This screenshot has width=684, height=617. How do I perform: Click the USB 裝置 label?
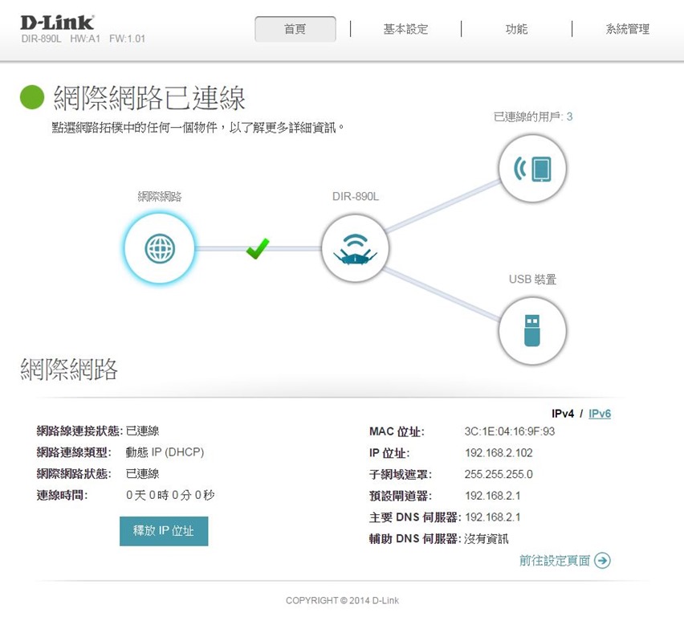[x=532, y=279]
